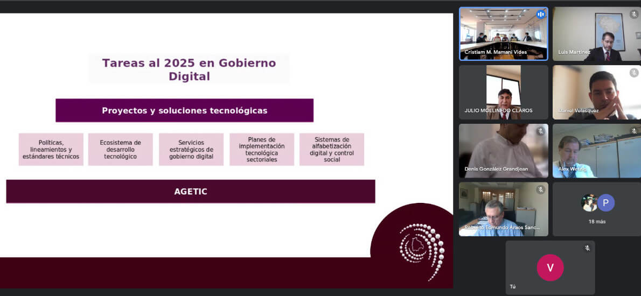Click the photo avatar beside P
This screenshot has height=296, width=641.
click(x=589, y=203)
